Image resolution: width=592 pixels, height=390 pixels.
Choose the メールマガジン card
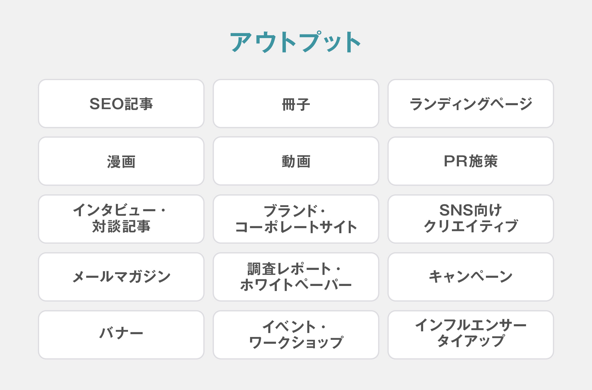(x=121, y=277)
